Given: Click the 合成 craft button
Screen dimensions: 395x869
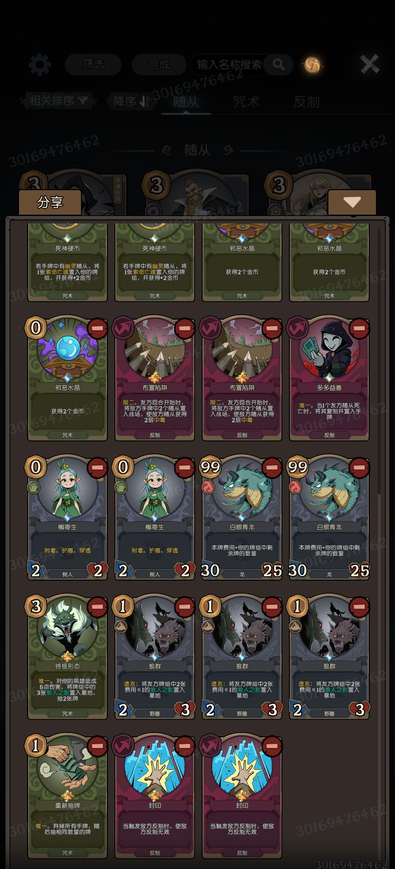Looking at the screenshot, I should click(x=159, y=65).
